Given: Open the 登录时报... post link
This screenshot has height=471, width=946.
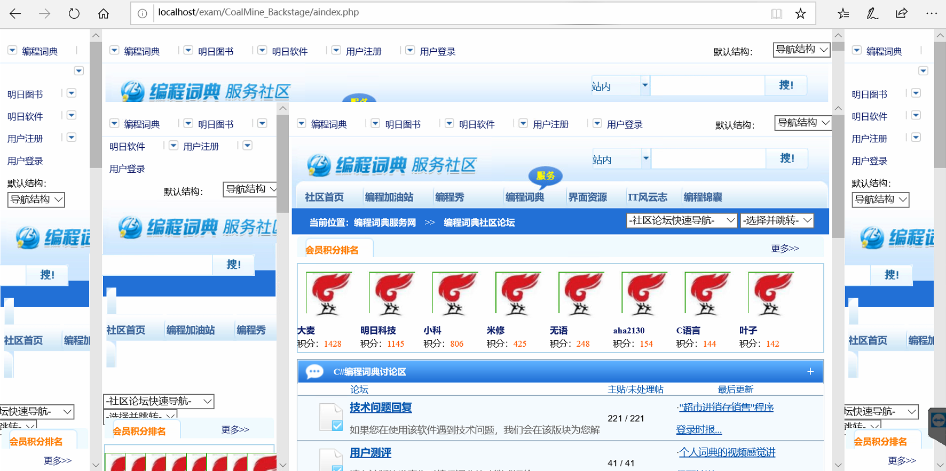Looking at the screenshot, I should (699, 429).
